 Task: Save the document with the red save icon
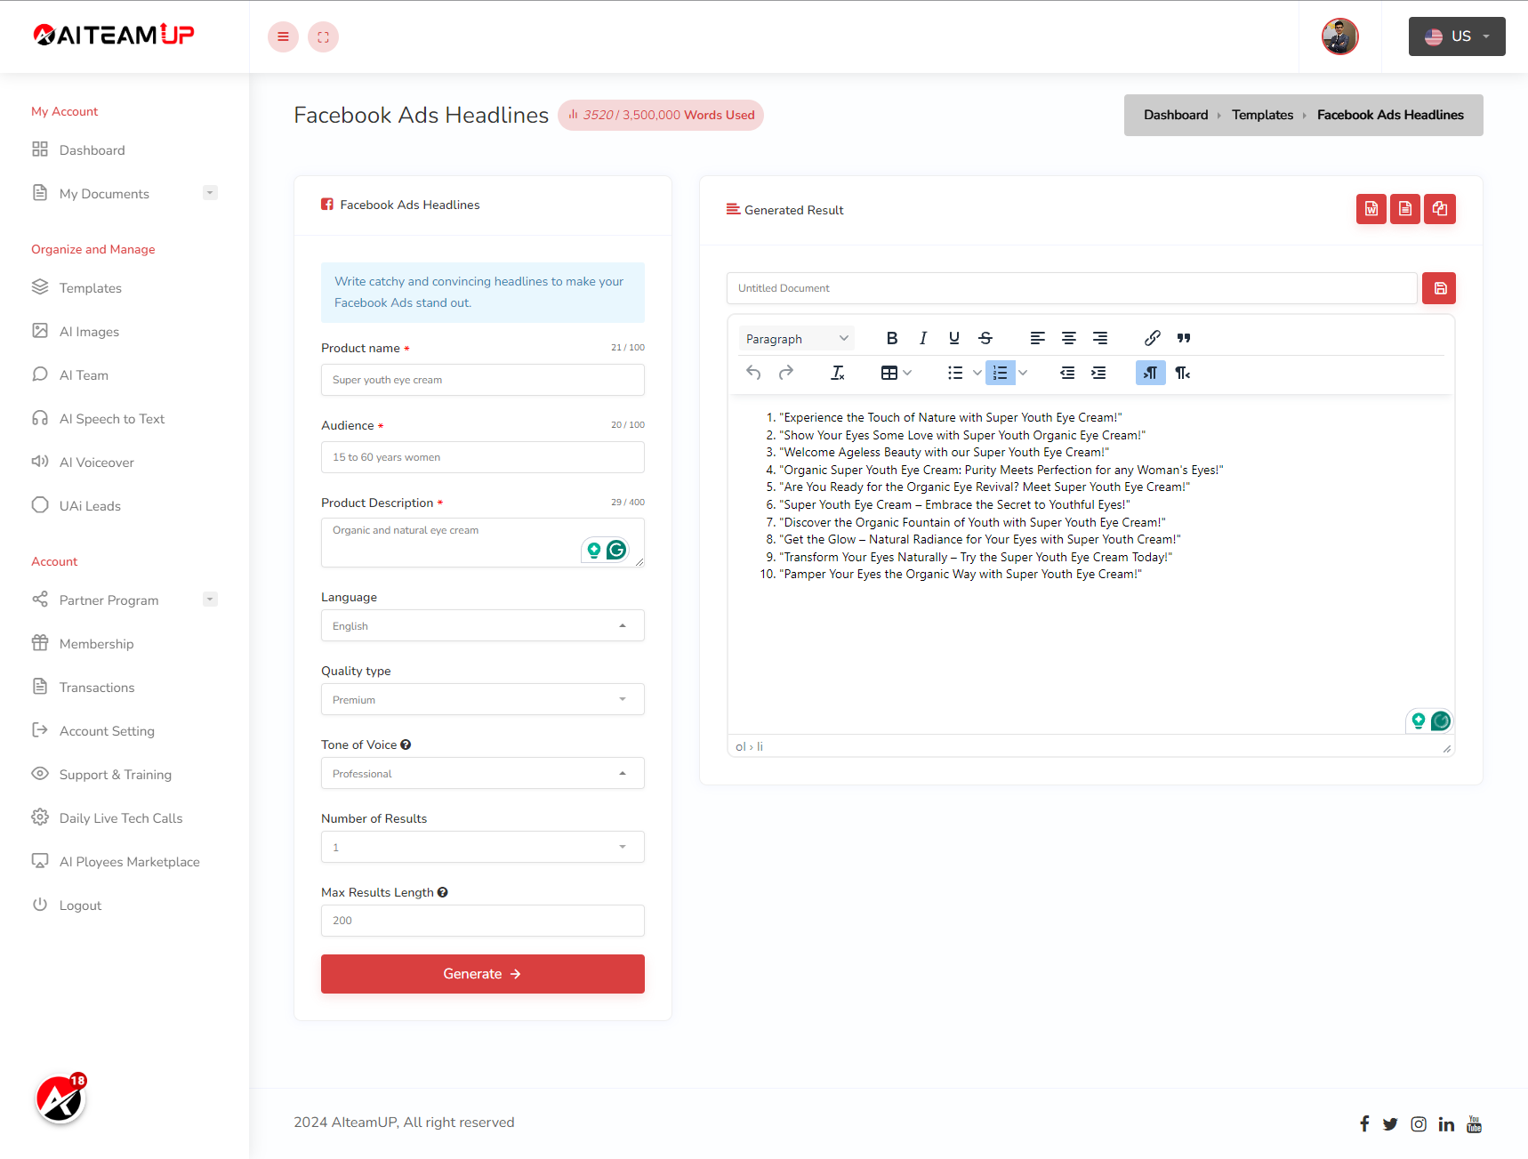[1439, 288]
